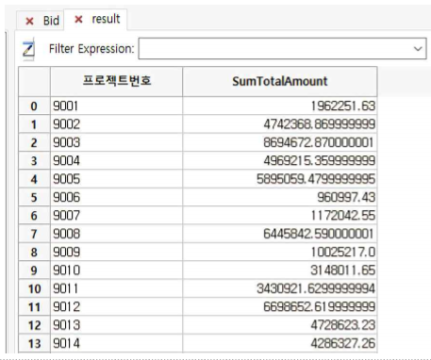The image size is (431, 360).
Task: Sort by the SumTotalAmount column header
Action: [x=280, y=81]
